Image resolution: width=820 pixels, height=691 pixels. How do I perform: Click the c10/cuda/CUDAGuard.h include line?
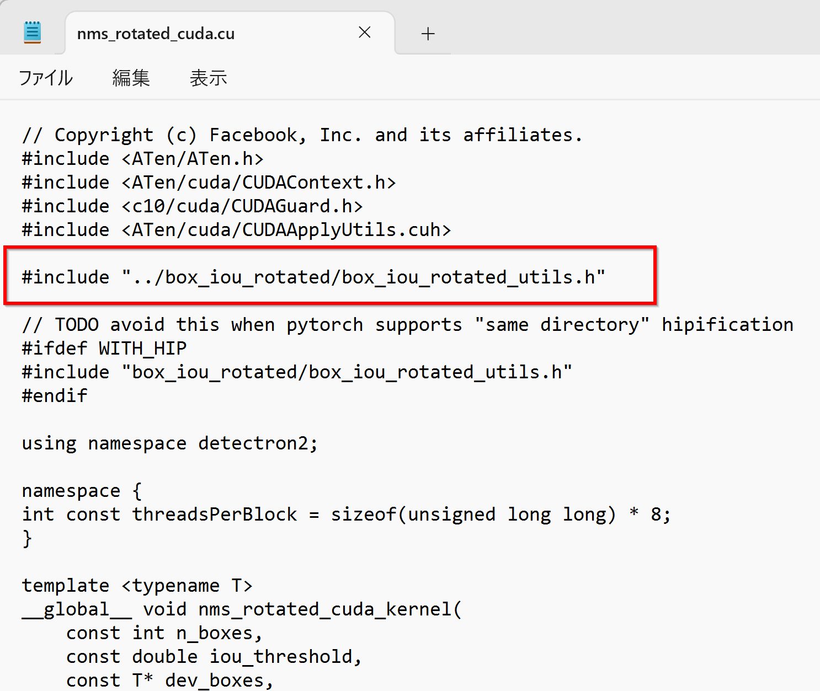pyautogui.click(x=192, y=206)
